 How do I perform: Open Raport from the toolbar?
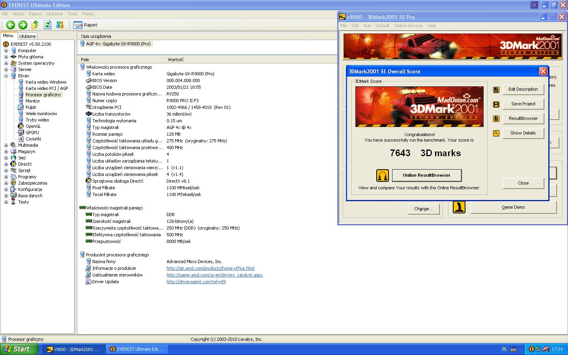(x=86, y=25)
